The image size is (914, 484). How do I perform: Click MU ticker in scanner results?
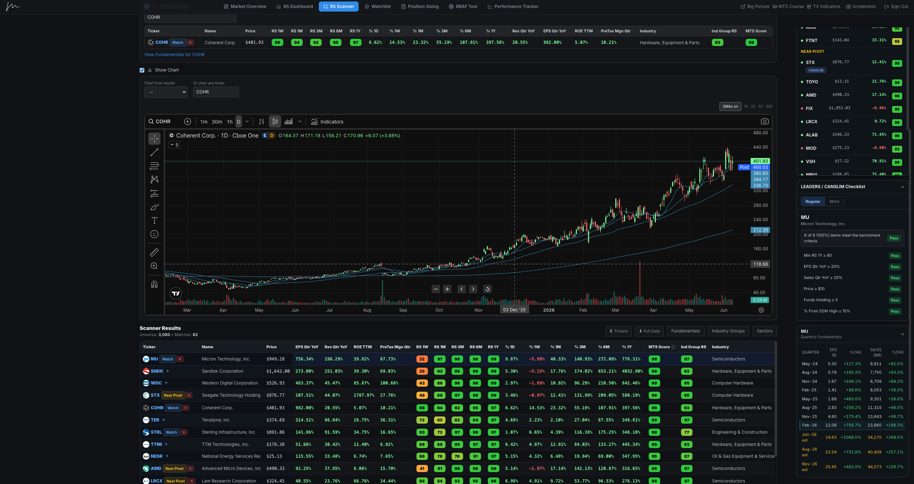[x=154, y=359]
